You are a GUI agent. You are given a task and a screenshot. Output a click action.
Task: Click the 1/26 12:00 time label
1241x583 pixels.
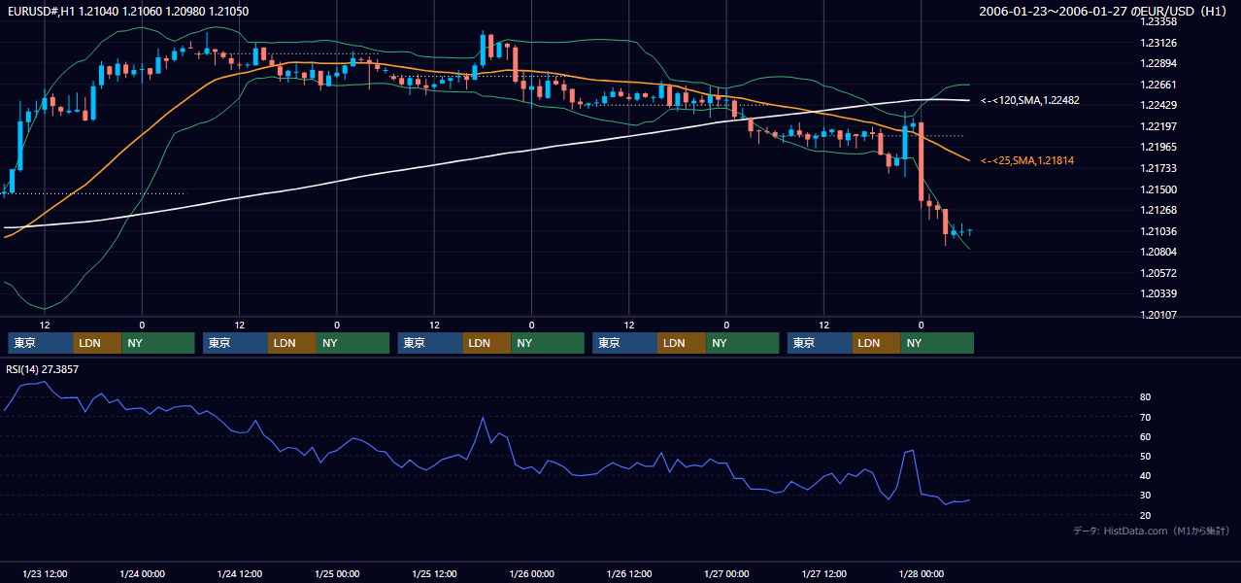point(629,574)
